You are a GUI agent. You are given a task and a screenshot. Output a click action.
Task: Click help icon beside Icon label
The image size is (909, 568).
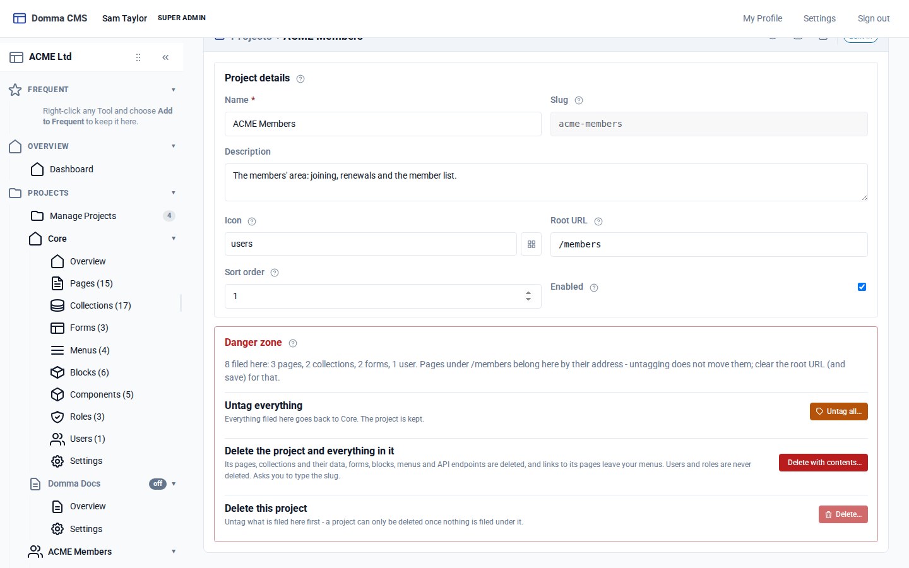tap(252, 222)
